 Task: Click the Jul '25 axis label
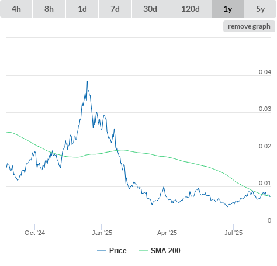233,233
